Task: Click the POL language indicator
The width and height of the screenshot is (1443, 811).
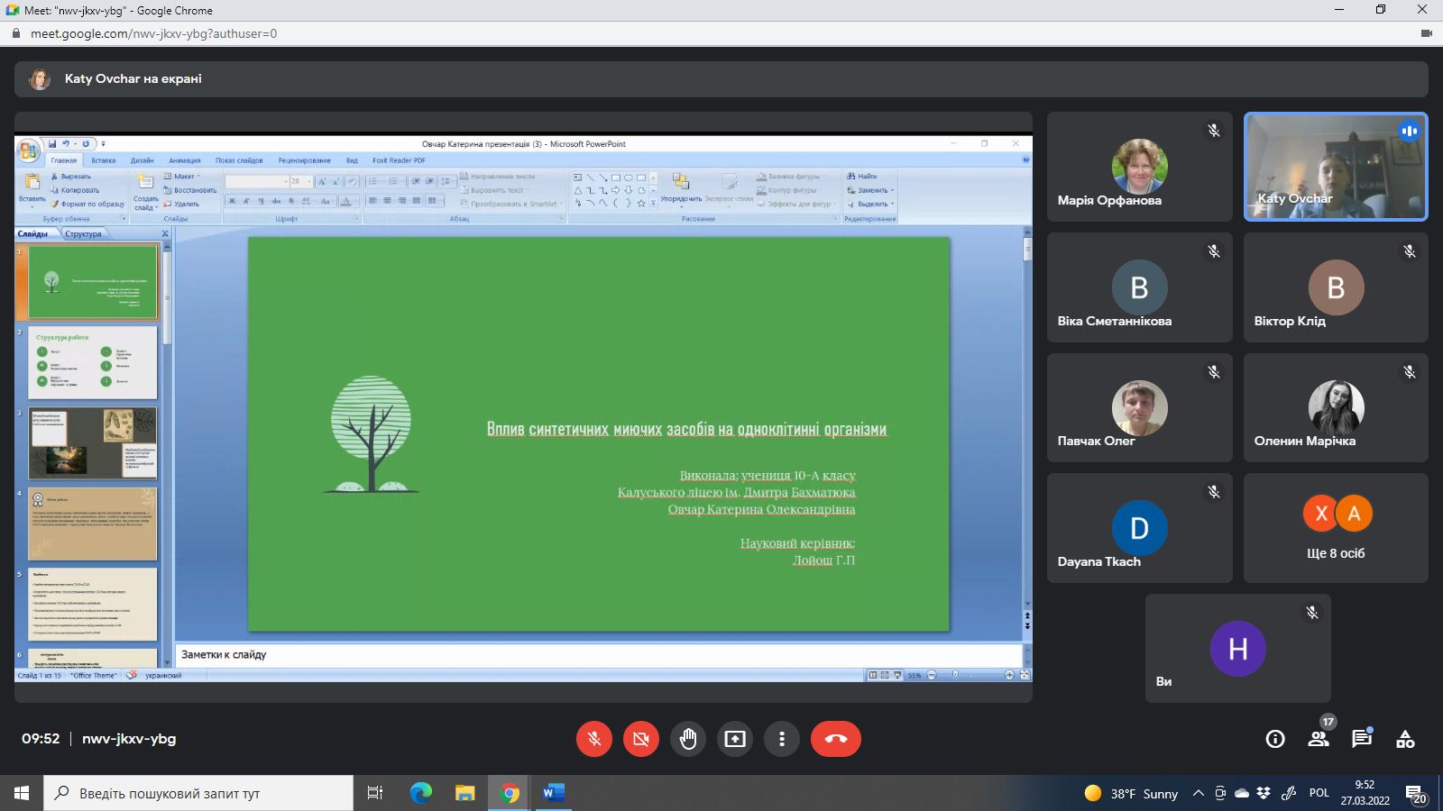Action: [1319, 793]
